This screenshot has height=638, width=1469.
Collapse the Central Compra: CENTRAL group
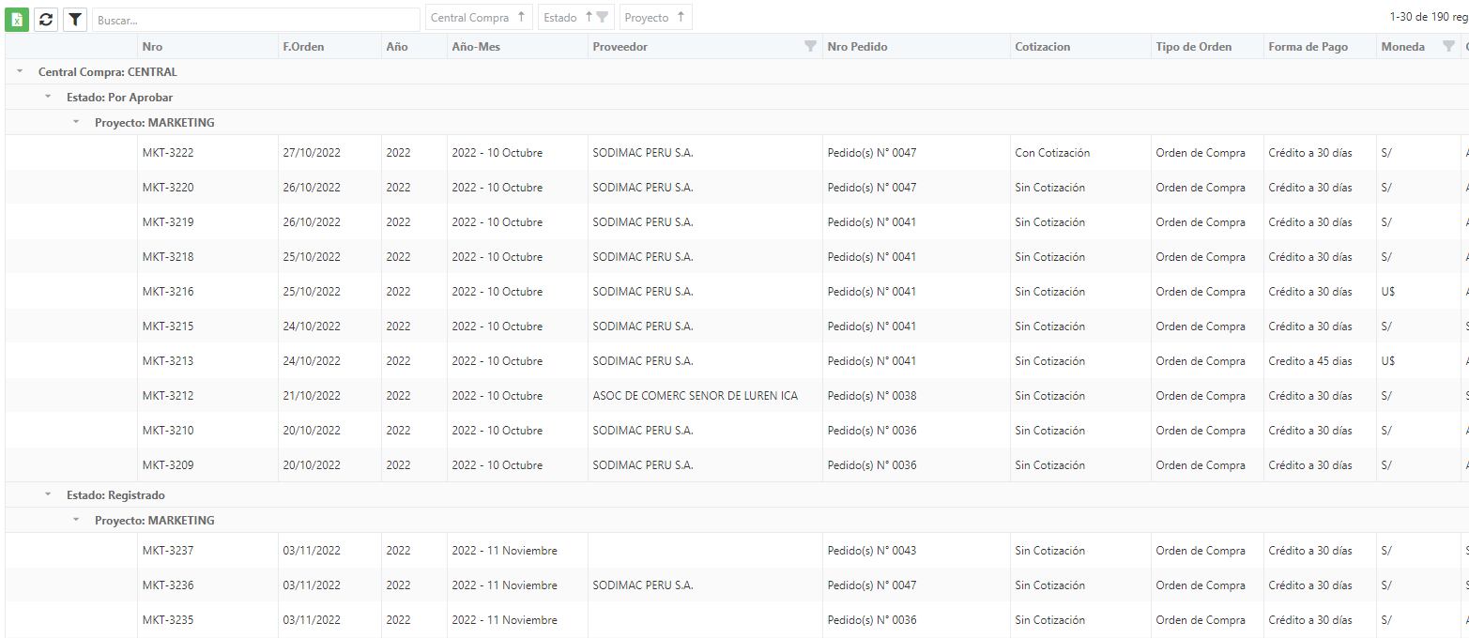(20, 71)
